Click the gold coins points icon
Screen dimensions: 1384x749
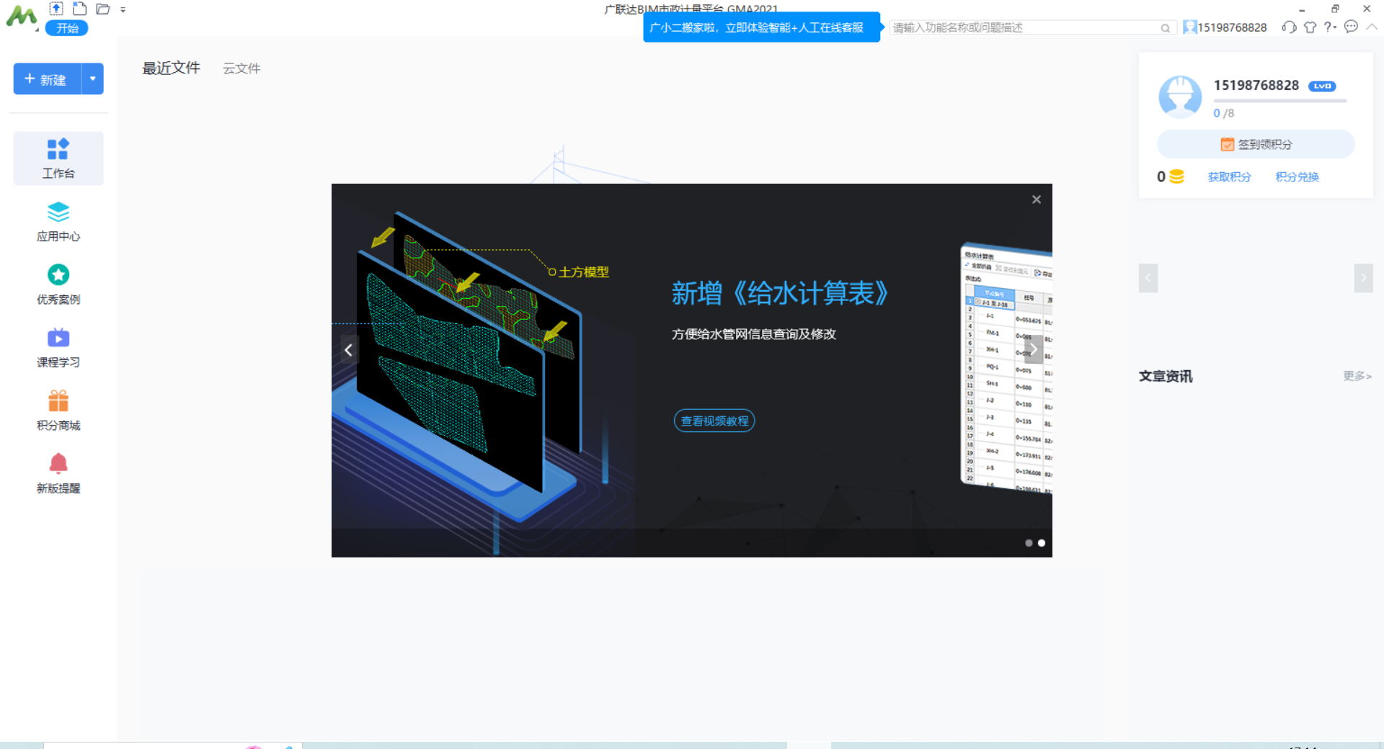click(1176, 176)
